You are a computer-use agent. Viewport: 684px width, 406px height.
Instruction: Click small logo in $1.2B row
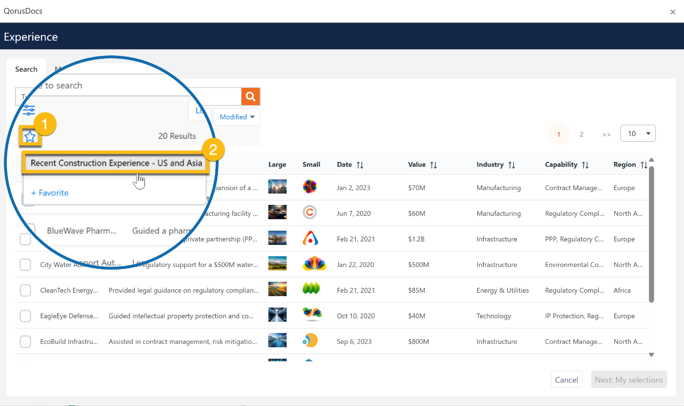click(x=310, y=238)
